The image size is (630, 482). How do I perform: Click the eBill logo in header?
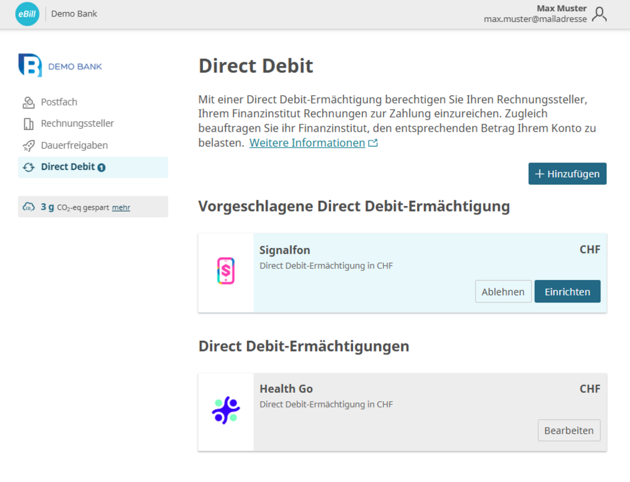[x=27, y=14]
